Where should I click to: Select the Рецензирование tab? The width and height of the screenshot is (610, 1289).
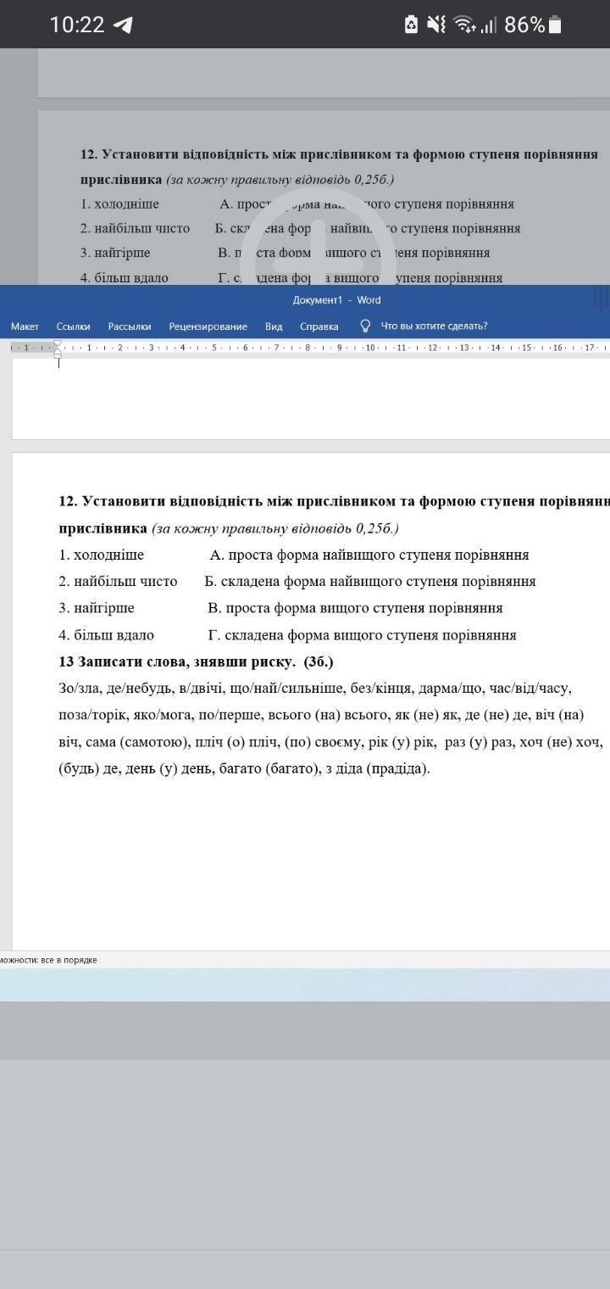[x=208, y=326]
